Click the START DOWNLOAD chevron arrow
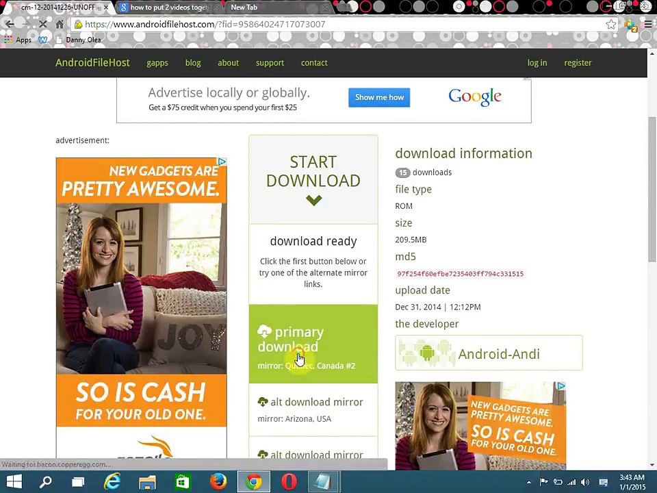The height and width of the screenshot is (493, 657). (x=313, y=201)
